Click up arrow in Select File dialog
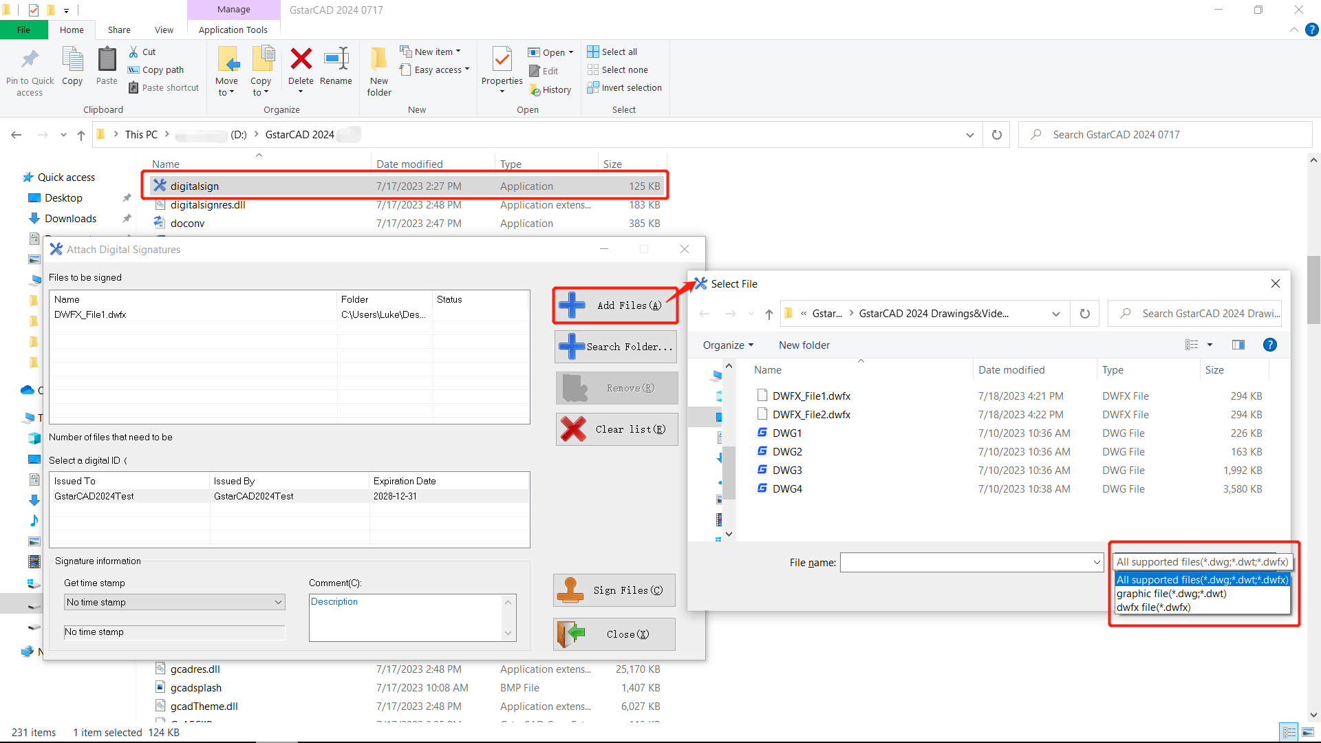Screen dimensions: 1321x743 click(769, 314)
